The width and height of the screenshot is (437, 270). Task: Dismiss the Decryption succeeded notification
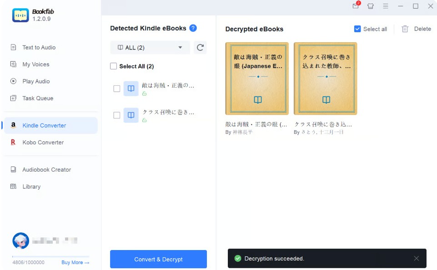tap(416, 258)
